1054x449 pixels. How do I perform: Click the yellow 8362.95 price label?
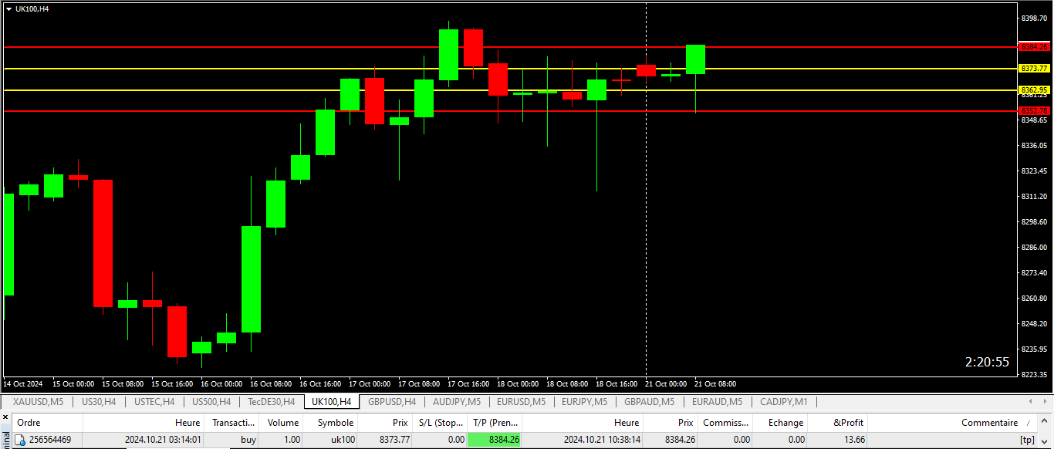1033,90
